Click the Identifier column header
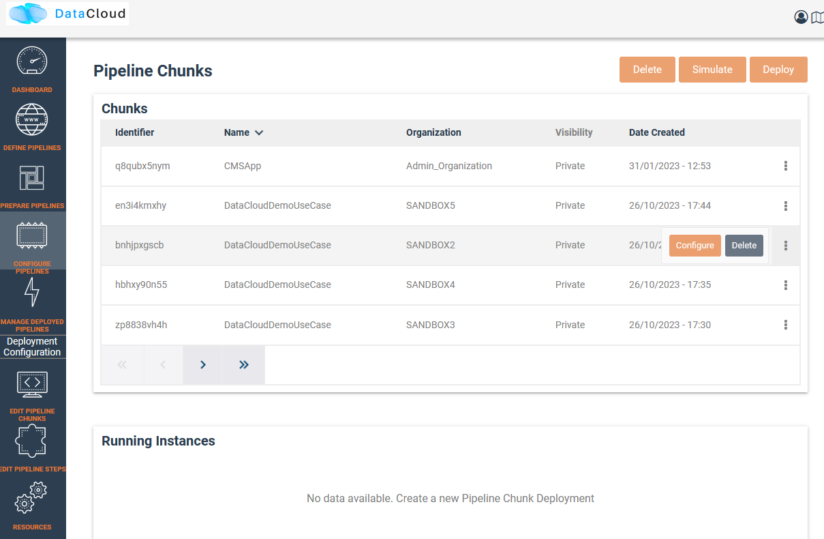Viewport: 824px width, 539px height. 135,132
